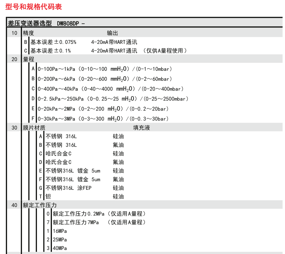Screen dimensions: 285x254
Task: Click (0-0.3～30bar) in range F
Action: [149, 119]
